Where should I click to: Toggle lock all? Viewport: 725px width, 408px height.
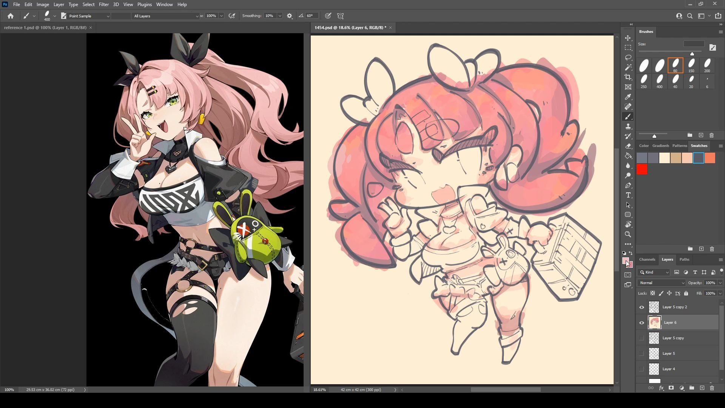[x=686, y=293]
